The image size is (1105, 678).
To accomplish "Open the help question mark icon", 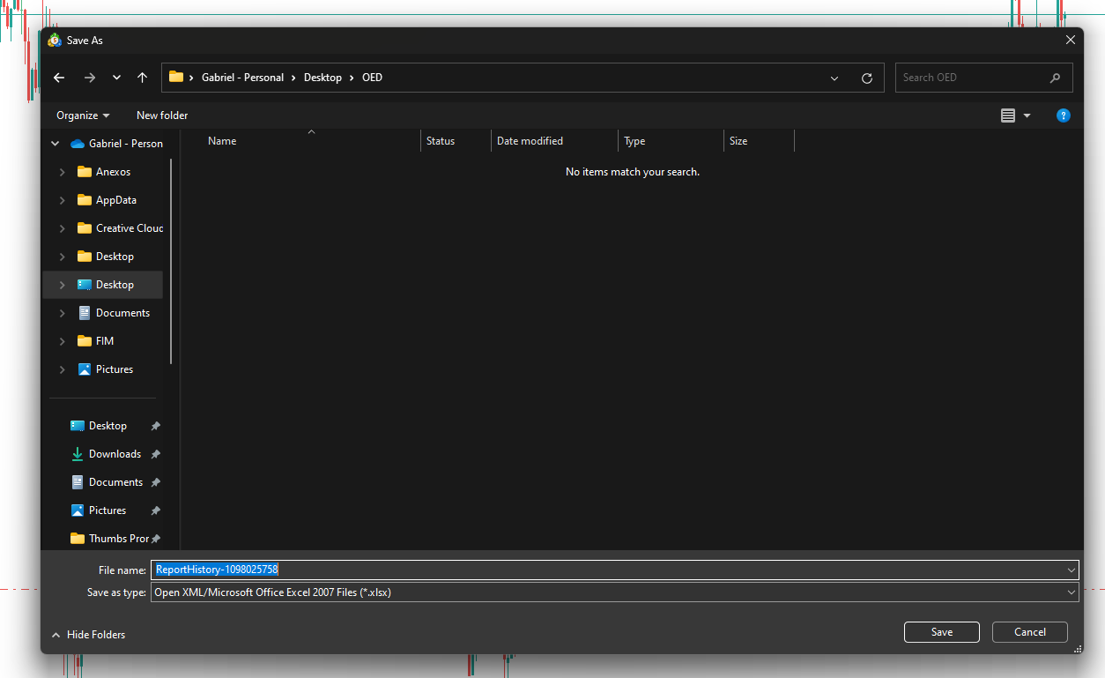I will tap(1064, 115).
